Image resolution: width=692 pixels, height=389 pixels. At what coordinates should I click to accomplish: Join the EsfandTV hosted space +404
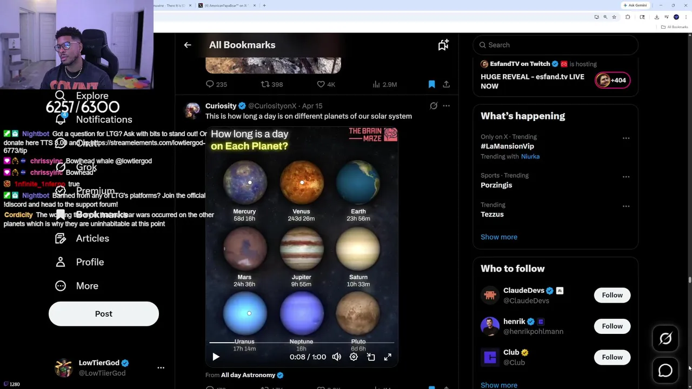pos(613,81)
